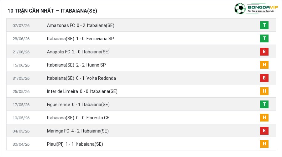Click green T badge for Ferroviaria SP match

click(264, 38)
